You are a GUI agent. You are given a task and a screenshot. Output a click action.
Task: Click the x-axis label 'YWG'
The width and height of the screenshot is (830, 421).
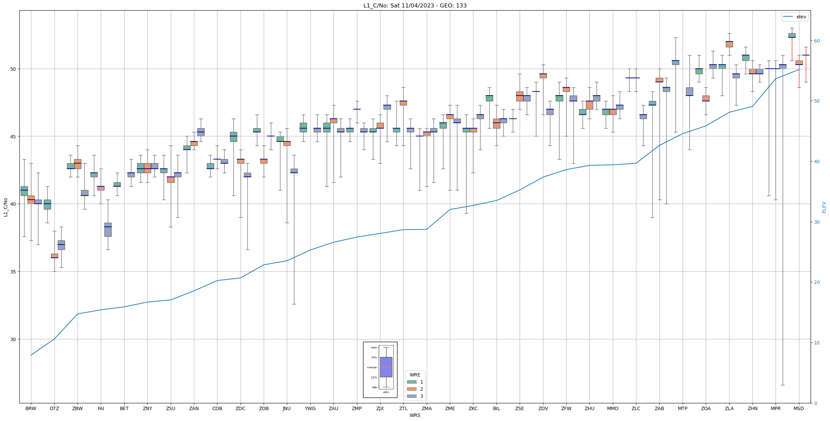tap(310, 408)
